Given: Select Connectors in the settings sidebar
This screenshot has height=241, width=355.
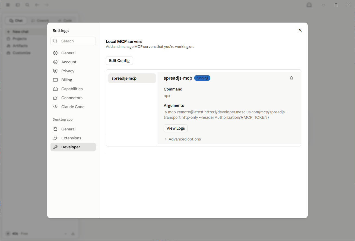Looking at the screenshot, I should pos(73,98).
